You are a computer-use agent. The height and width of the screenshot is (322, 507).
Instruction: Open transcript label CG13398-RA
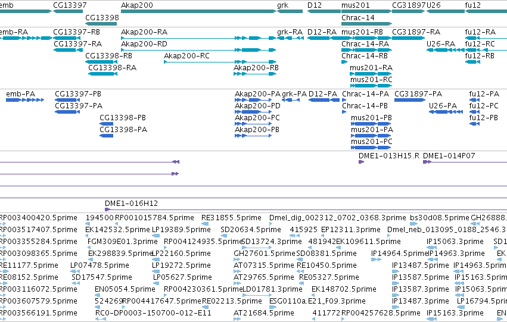click(112, 68)
